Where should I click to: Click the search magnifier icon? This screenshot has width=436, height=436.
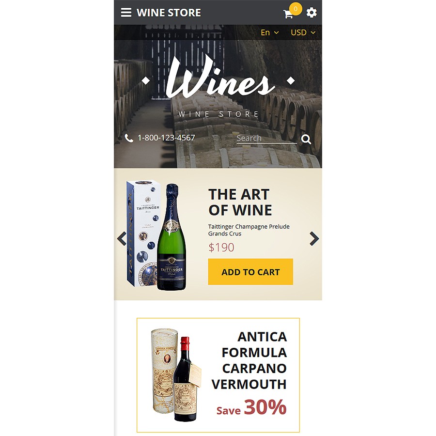pos(306,139)
